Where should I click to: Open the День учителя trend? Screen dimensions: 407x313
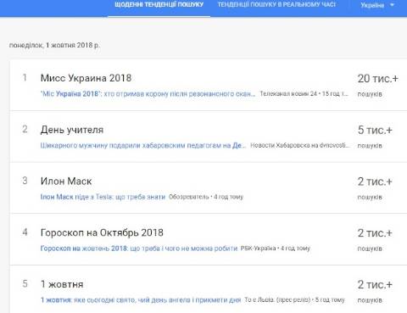pyautogui.click(x=72, y=130)
